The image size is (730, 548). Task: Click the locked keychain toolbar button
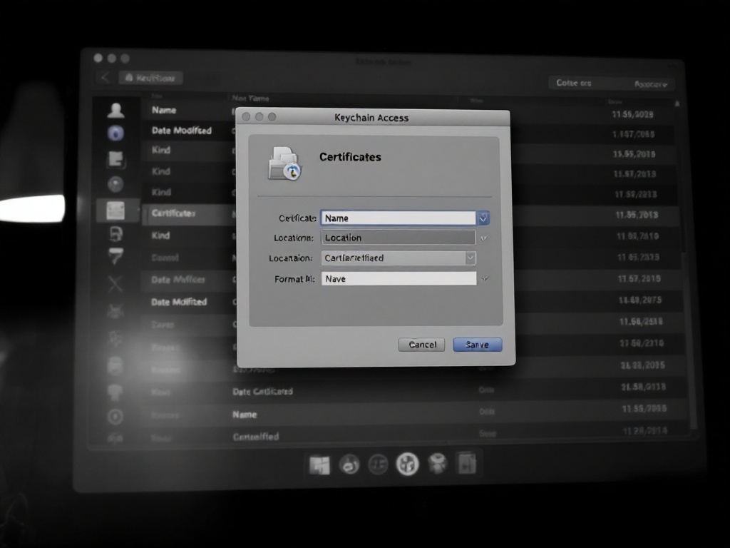150,78
